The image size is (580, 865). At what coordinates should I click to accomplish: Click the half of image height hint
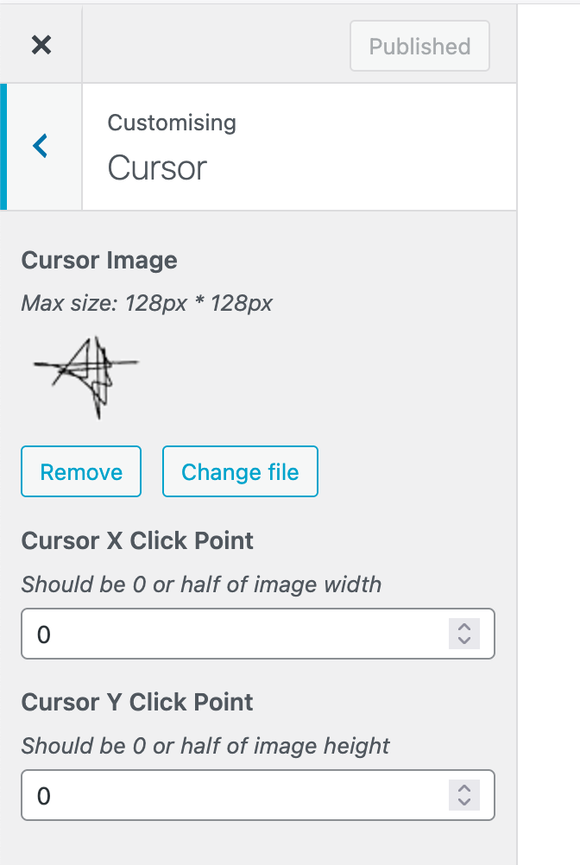pos(205,746)
